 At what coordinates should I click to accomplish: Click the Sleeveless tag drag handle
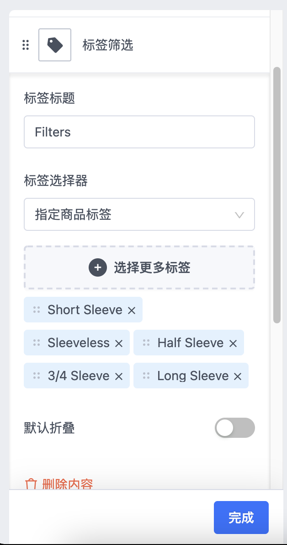click(x=37, y=343)
